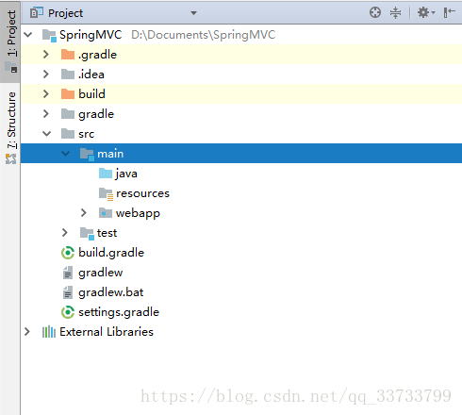Click the settings.gradle Gradle file icon
This screenshot has width=462, height=415.
[x=68, y=312]
